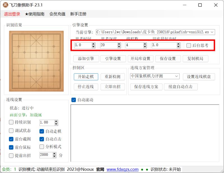Image resolution: width=224 pixels, height=173 pixels.
Task: Click the empty output log text area
Action: tap(145, 133)
